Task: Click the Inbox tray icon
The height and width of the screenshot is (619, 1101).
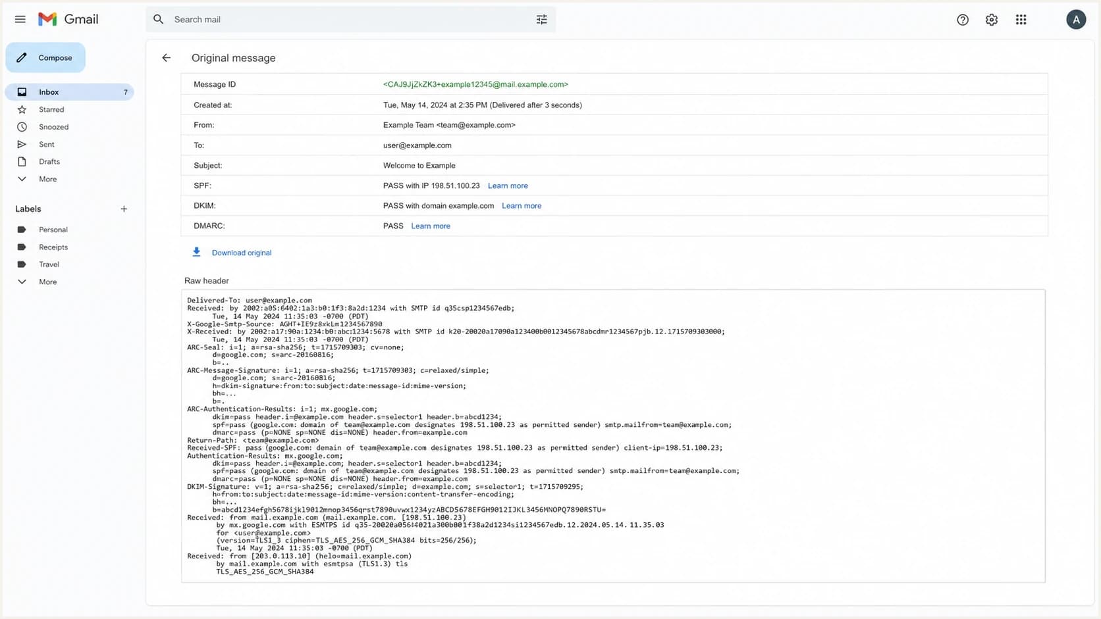Action: 22,92
